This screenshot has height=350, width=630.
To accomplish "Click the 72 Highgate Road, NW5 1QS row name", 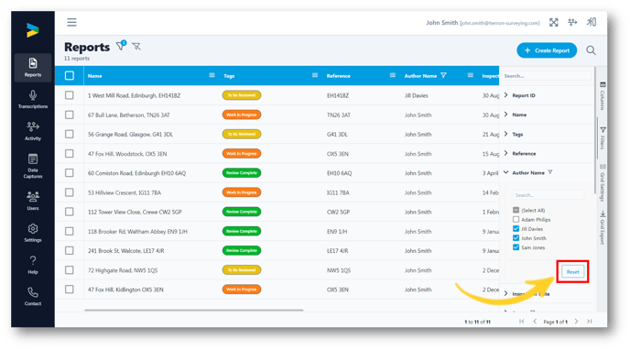I will click(x=123, y=270).
